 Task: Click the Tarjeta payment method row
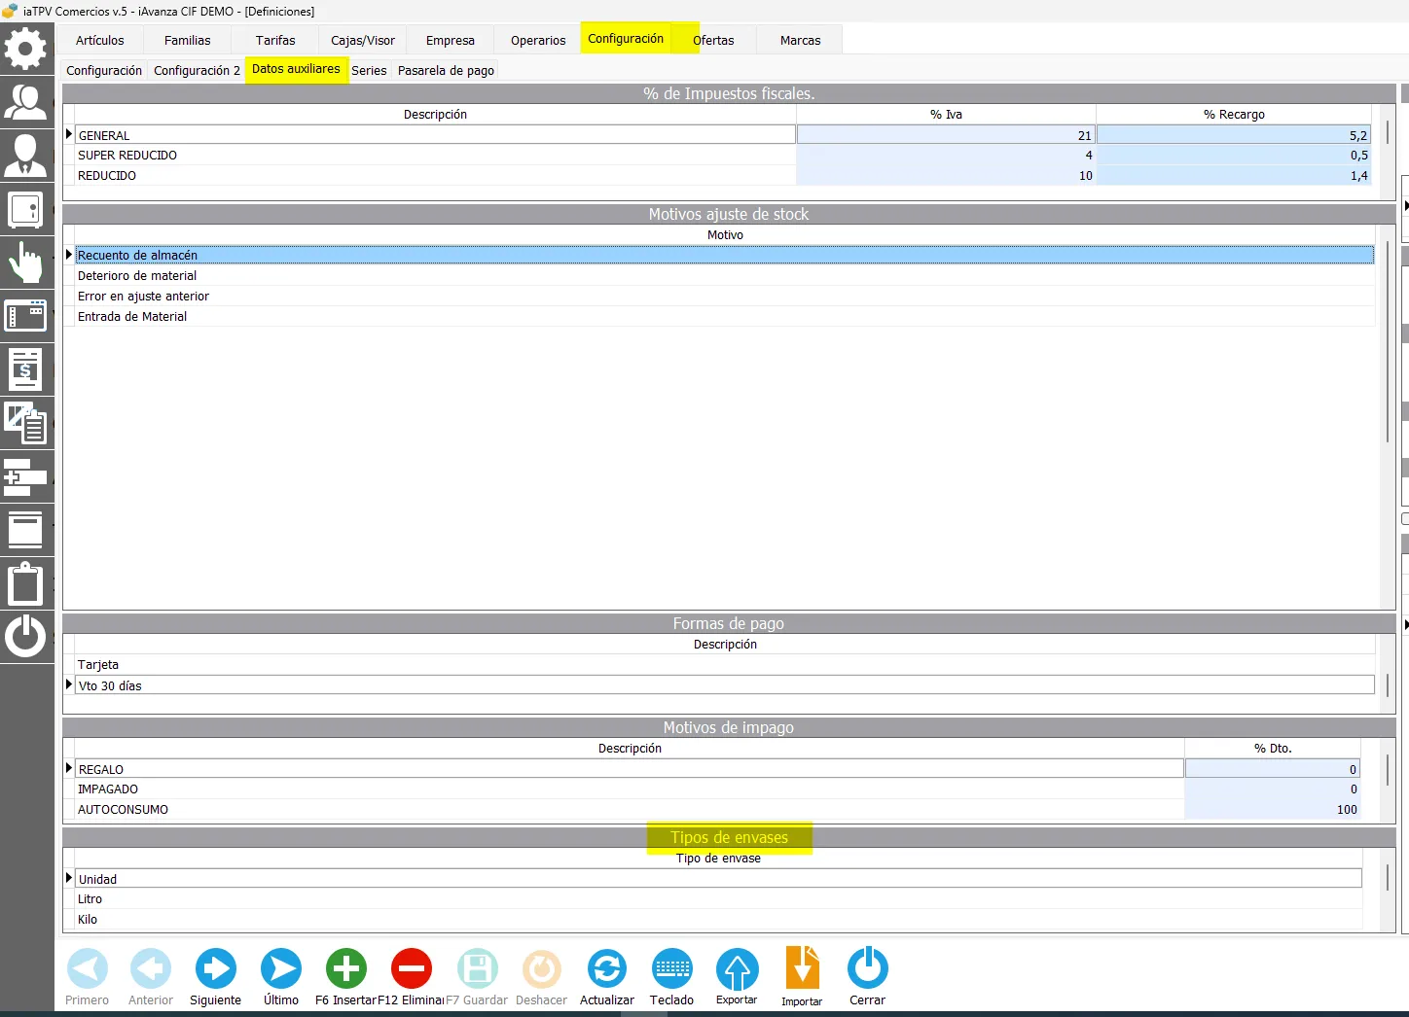[724, 665]
